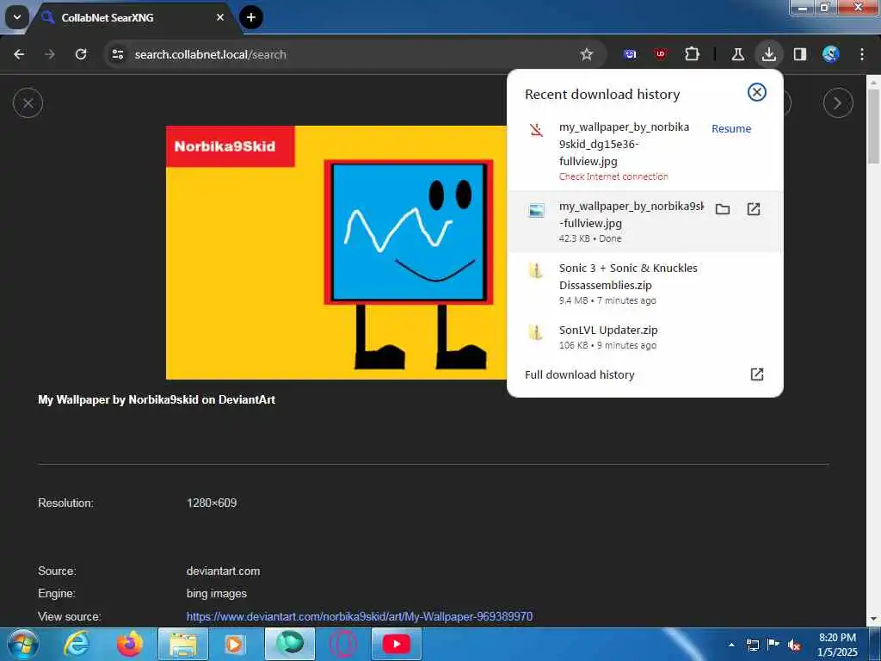Viewport: 881px width, 661px height.
Task: Close the CollabNet SearXNG tab
Action: [x=220, y=17]
